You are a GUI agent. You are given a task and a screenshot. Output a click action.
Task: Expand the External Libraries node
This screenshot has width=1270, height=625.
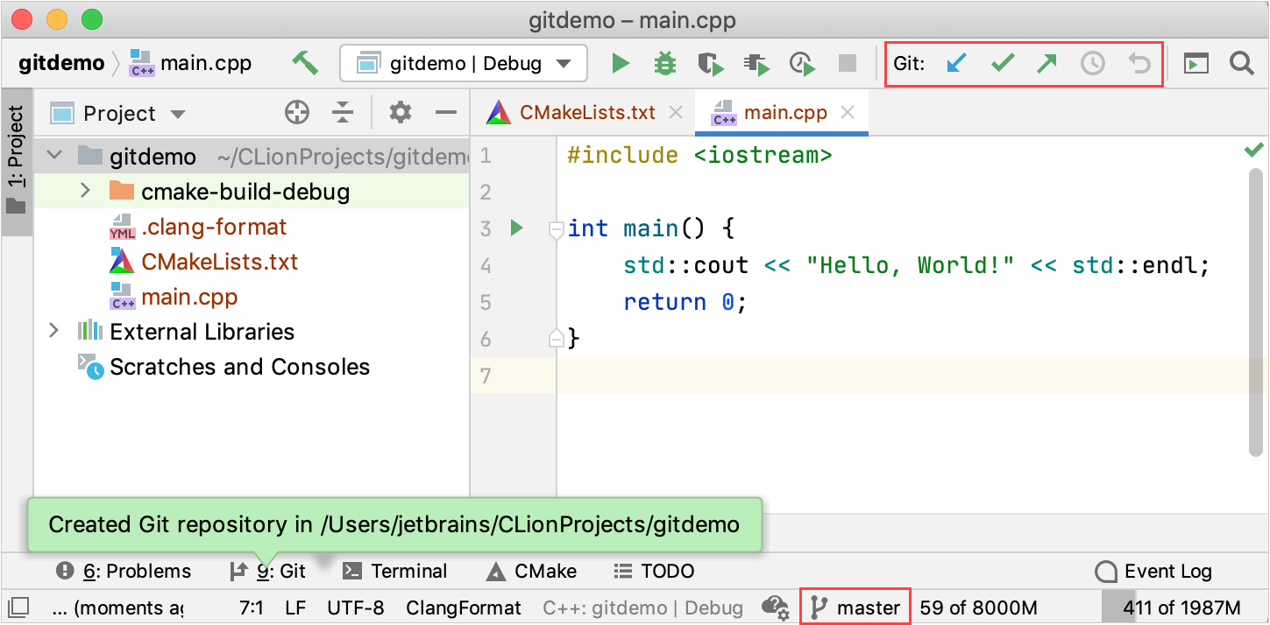click(x=54, y=331)
